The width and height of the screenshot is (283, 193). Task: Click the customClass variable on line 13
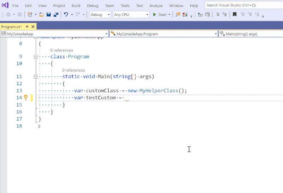coord(102,91)
